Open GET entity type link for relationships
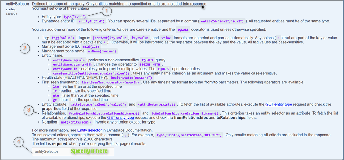 [121, 117]
